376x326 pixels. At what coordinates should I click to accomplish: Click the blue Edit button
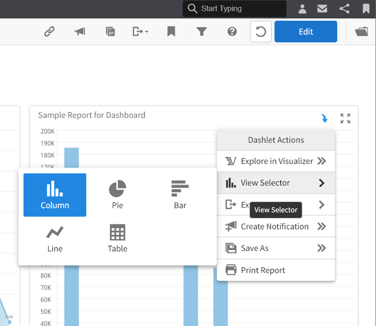[x=306, y=32]
